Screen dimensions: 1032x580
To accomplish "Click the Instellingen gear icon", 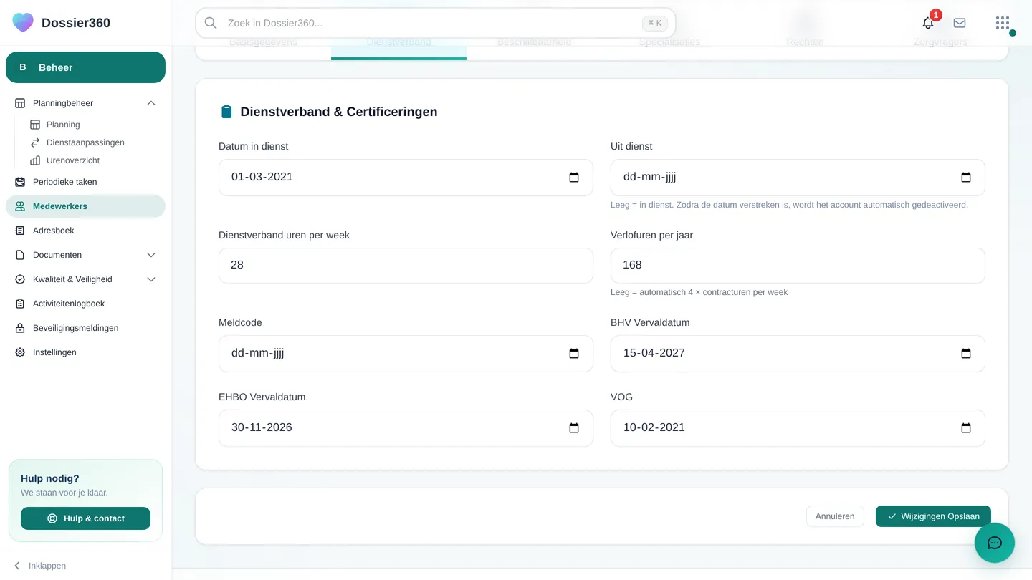I will coord(20,352).
